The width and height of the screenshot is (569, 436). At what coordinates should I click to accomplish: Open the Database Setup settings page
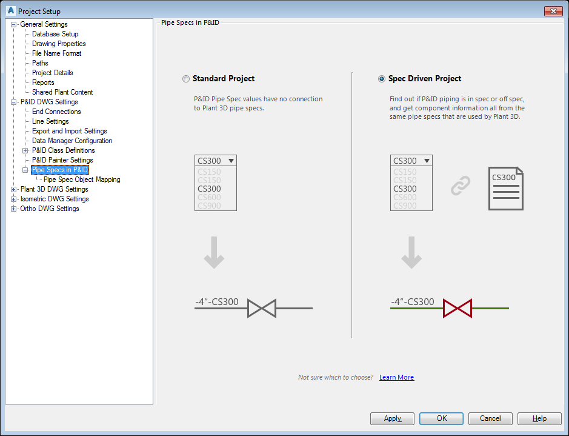tap(55, 33)
